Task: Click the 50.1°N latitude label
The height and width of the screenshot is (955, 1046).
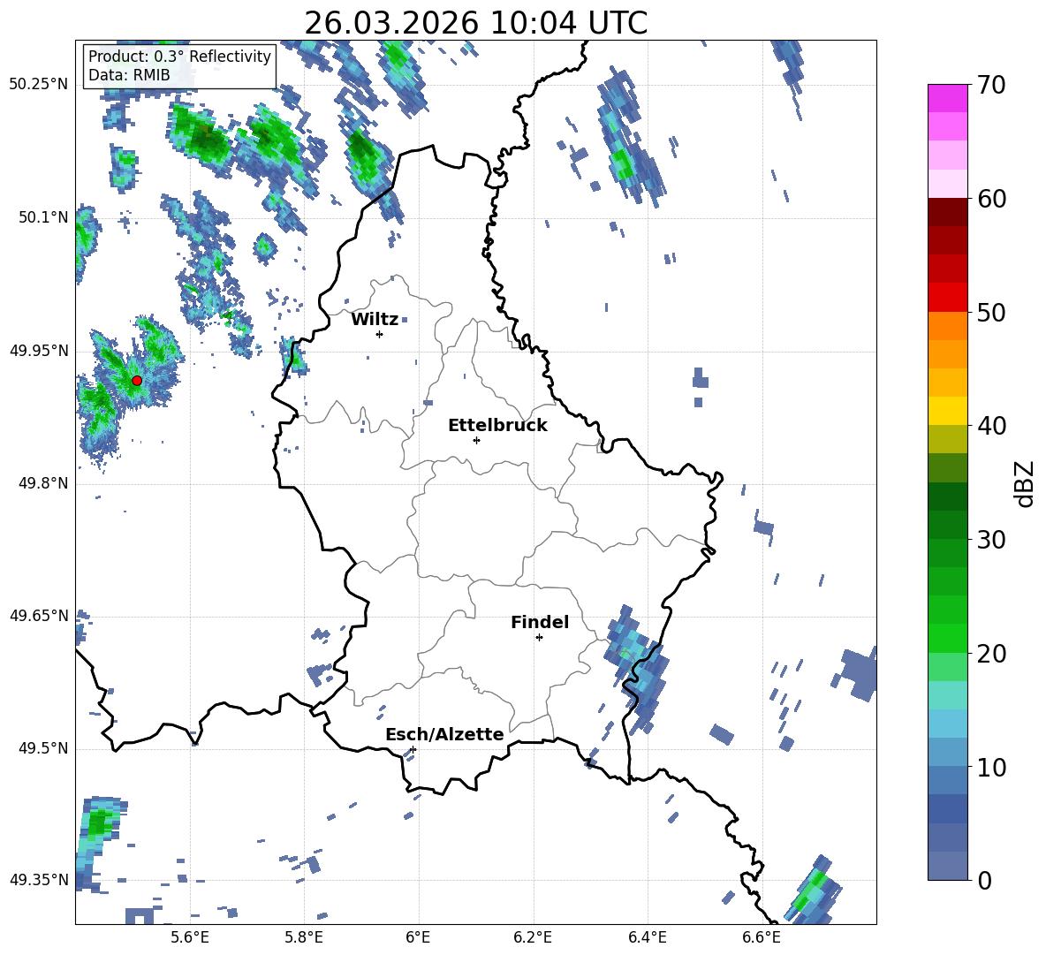Action: pyautogui.click(x=43, y=217)
